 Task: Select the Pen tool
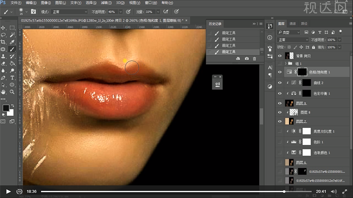tap(4, 78)
